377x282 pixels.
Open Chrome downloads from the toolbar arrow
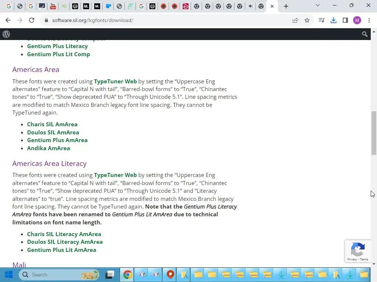[x=334, y=21]
